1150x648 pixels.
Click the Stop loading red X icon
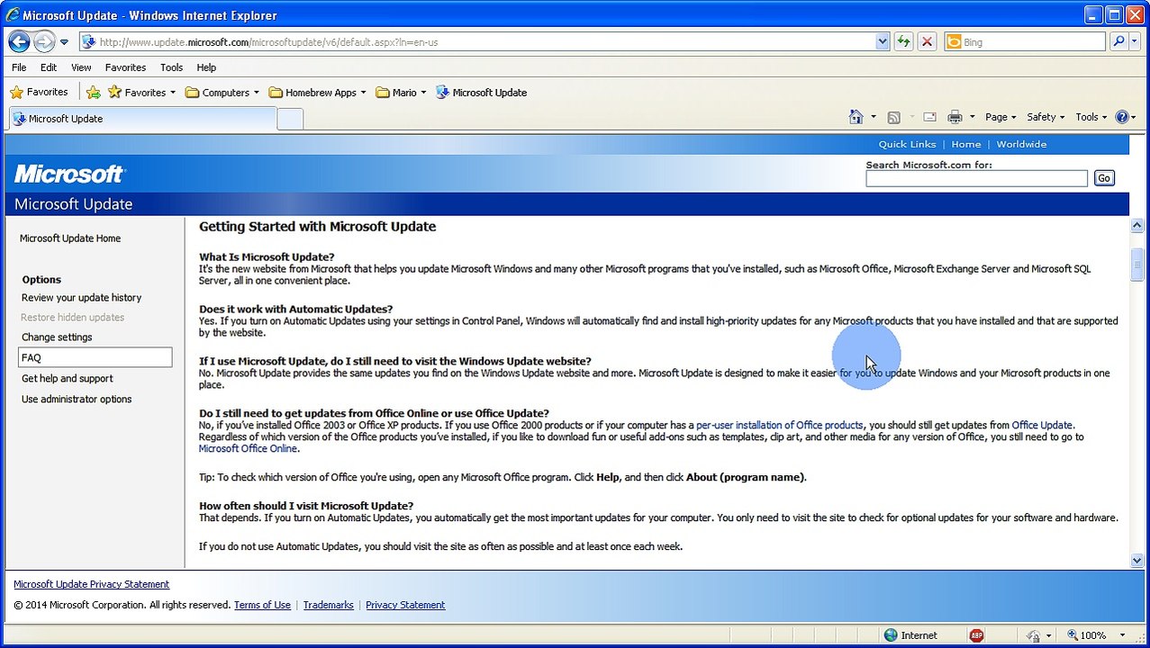click(x=927, y=41)
